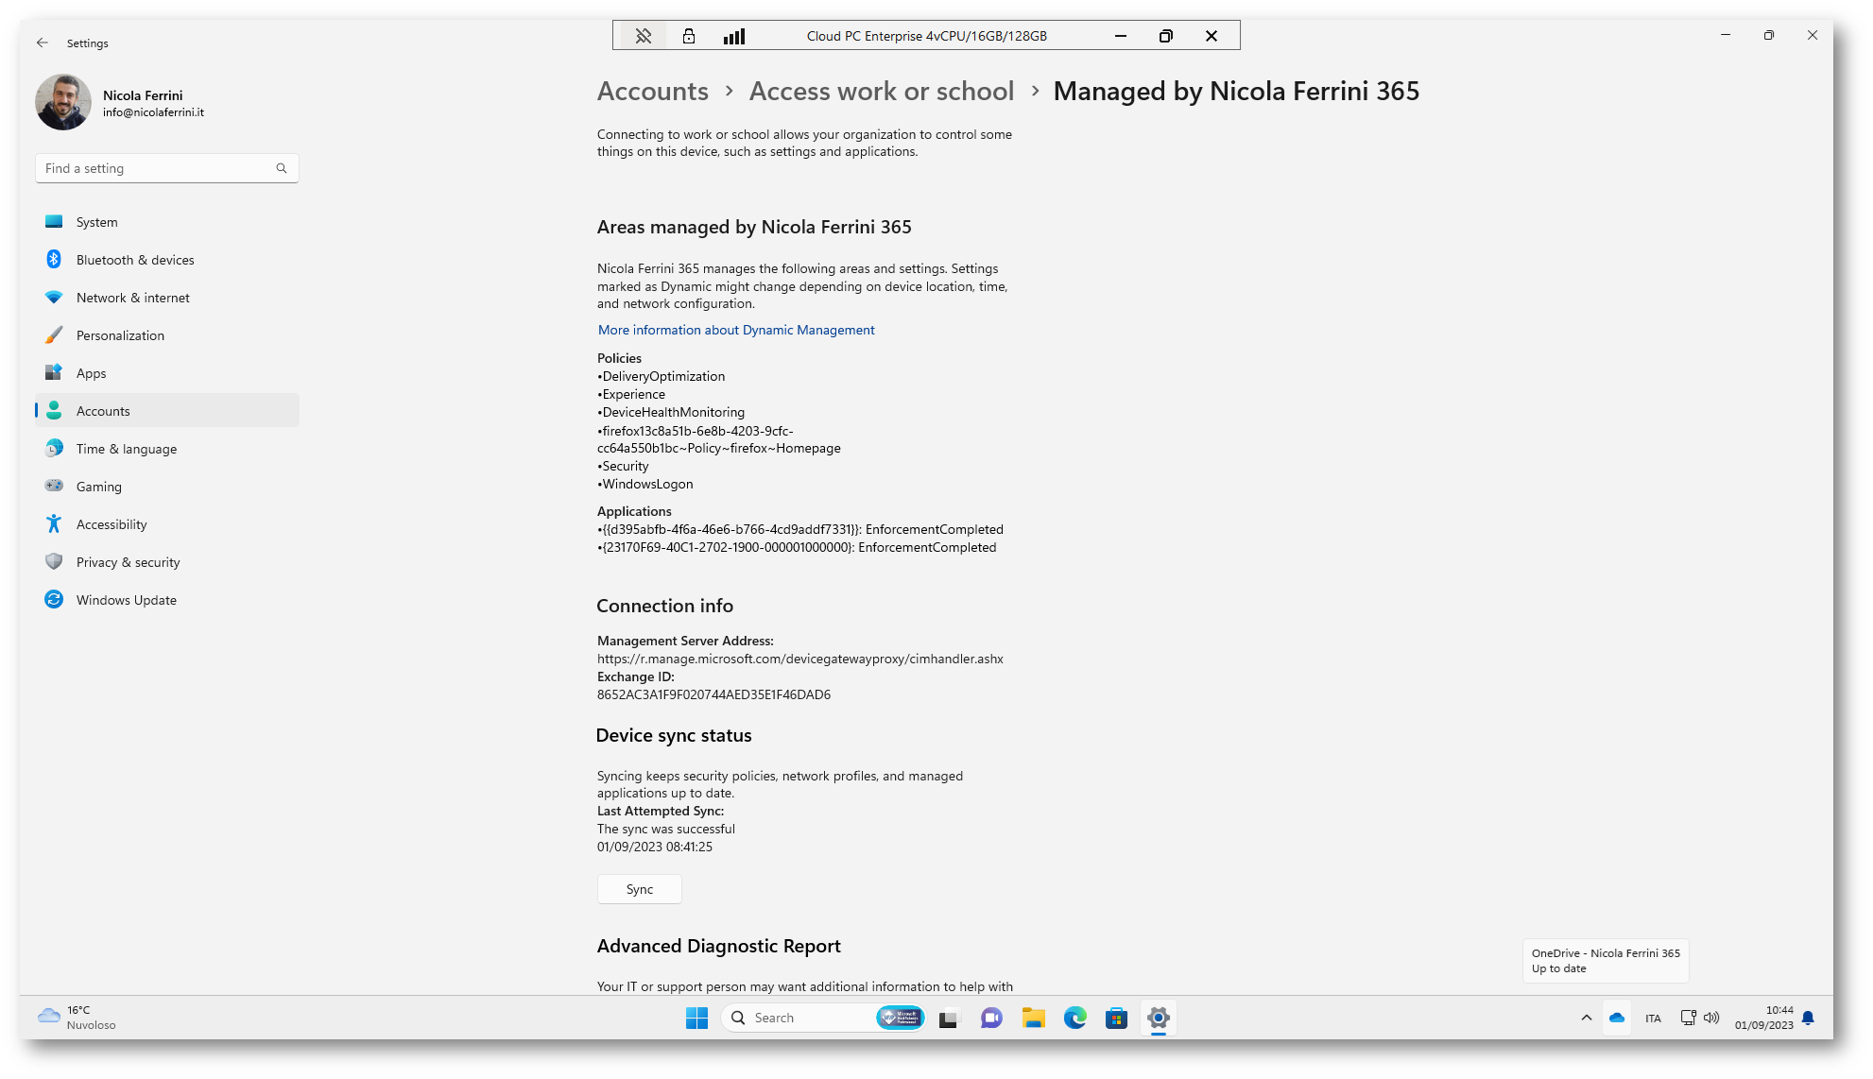The image size is (1873, 1079).
Task: Click the last sync time 01/09/2023 08:41:25
Action: pos(655,847)
